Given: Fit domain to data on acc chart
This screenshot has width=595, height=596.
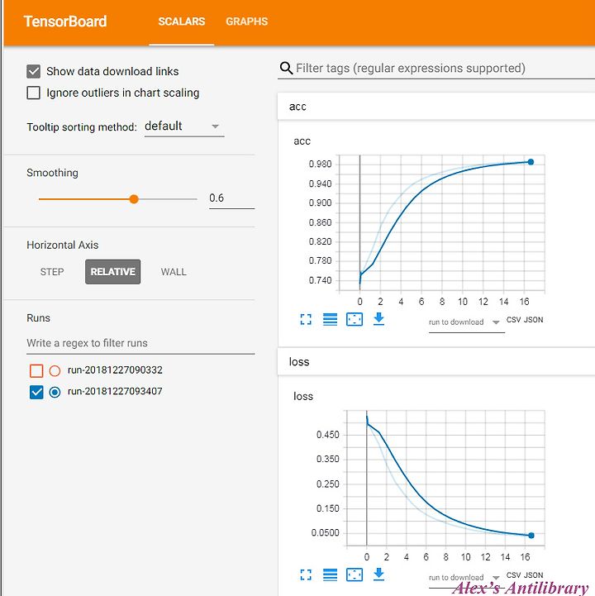Looking at the screenshot, I should [355, 319].
